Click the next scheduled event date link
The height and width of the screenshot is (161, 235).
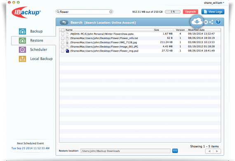click(31, 148)
